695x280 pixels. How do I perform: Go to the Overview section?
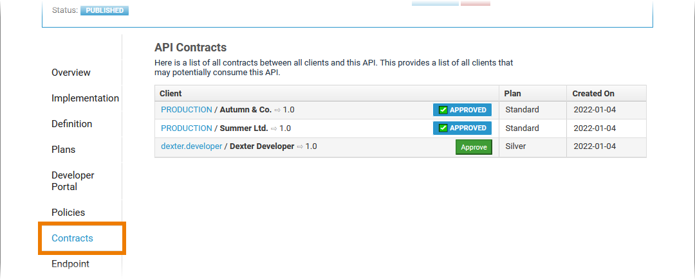coord(71,73)
